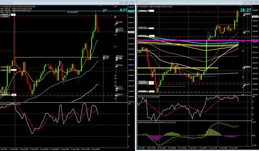Select the 'H3 SHORT' text label
The height and width of the screenshot is (151, 259).
(73, 12)
